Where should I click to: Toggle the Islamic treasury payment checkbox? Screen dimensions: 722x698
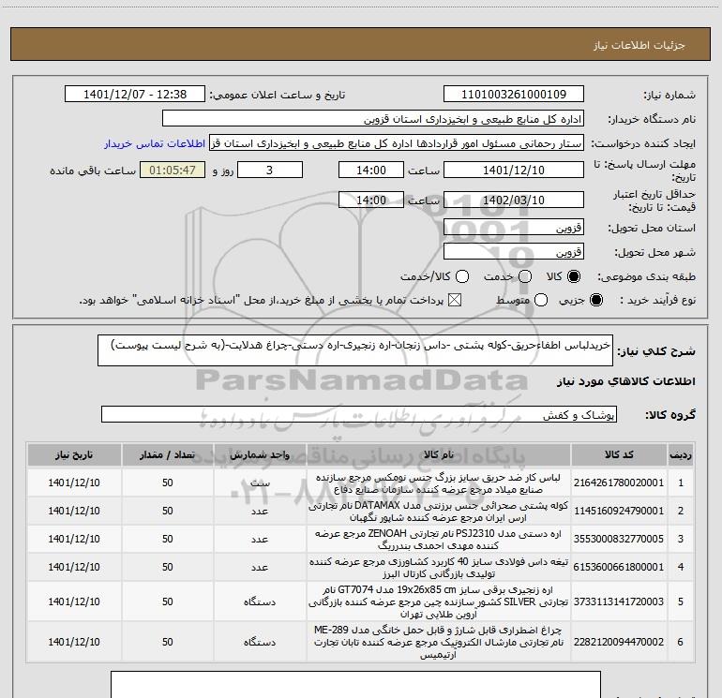455,301
